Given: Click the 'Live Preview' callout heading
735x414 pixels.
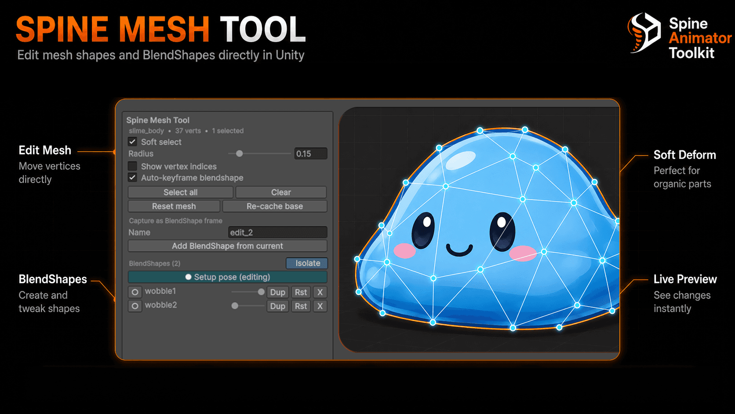Looking at the screenshot, I should click(x=685, y=279).
